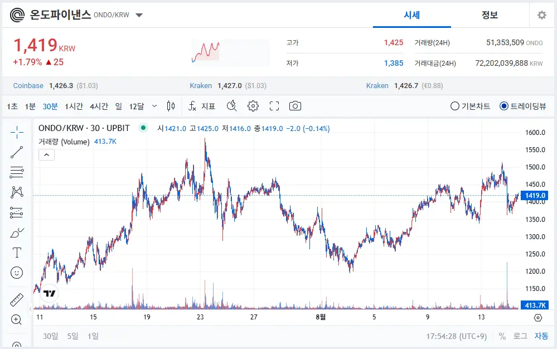557x349 pixels.
Task: Select the 트레이딩뷰 radio option
Action: (x=522, y=106)
